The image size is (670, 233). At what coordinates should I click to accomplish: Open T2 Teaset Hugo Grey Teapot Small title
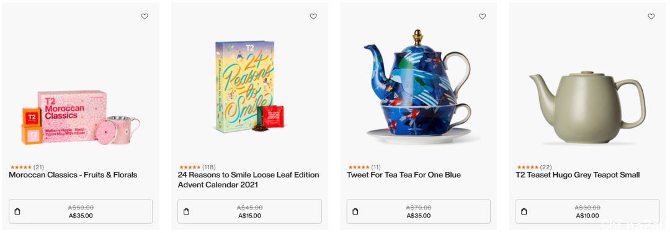[x=578, y=175]
